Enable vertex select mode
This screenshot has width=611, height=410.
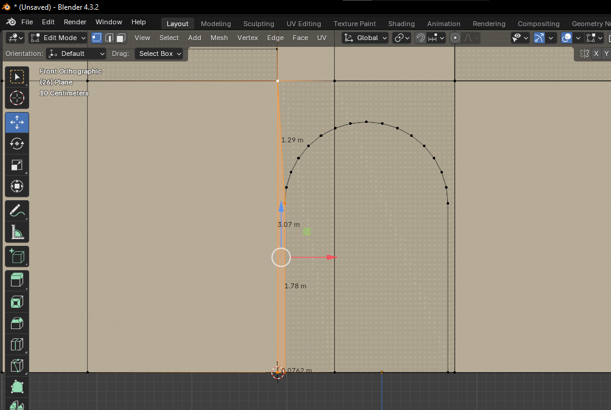(97, 38)
